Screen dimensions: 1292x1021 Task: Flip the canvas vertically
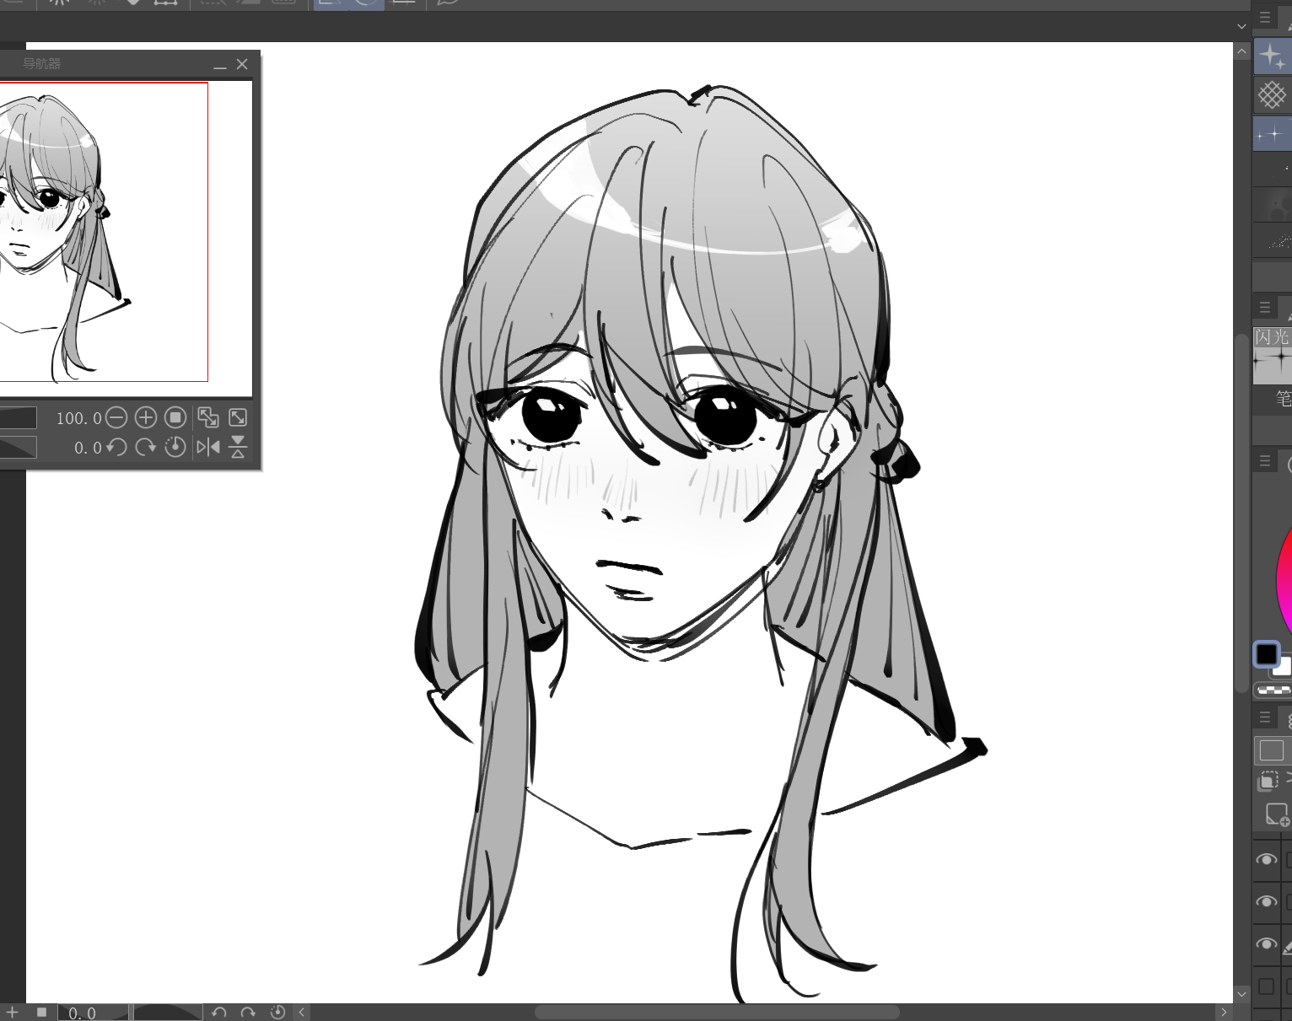click(x=238, y=447)
